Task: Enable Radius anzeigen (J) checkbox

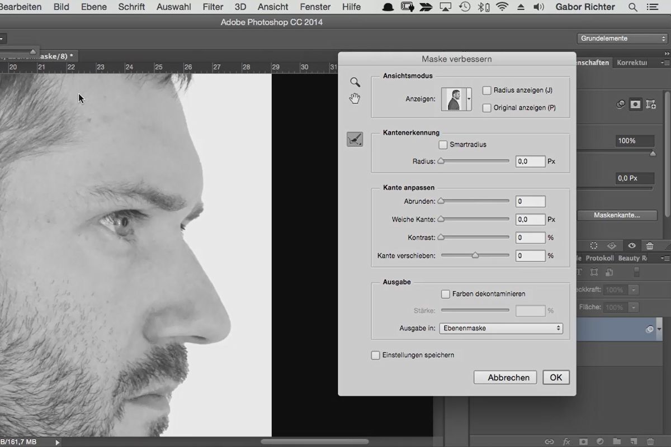Action: point(486,91)
